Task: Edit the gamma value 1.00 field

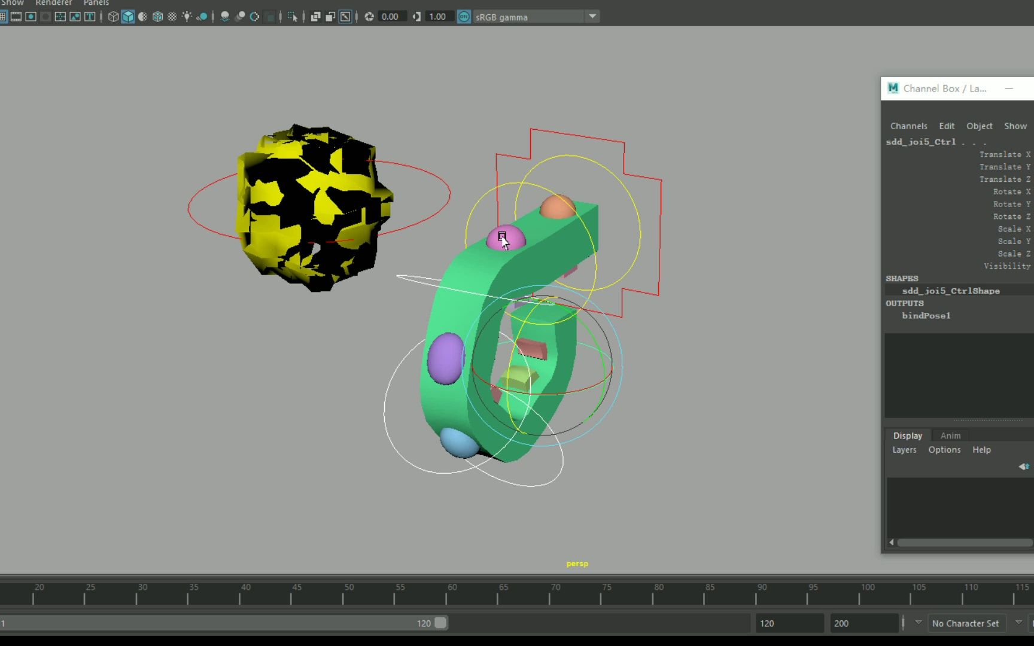Action: [439, 17]
